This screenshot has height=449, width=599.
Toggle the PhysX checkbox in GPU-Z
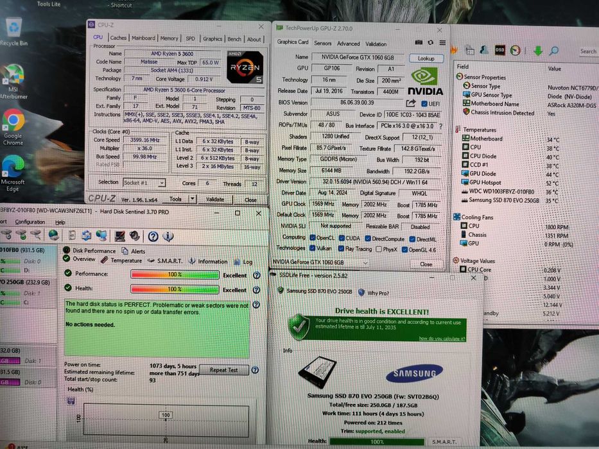[x=379, y=250]
